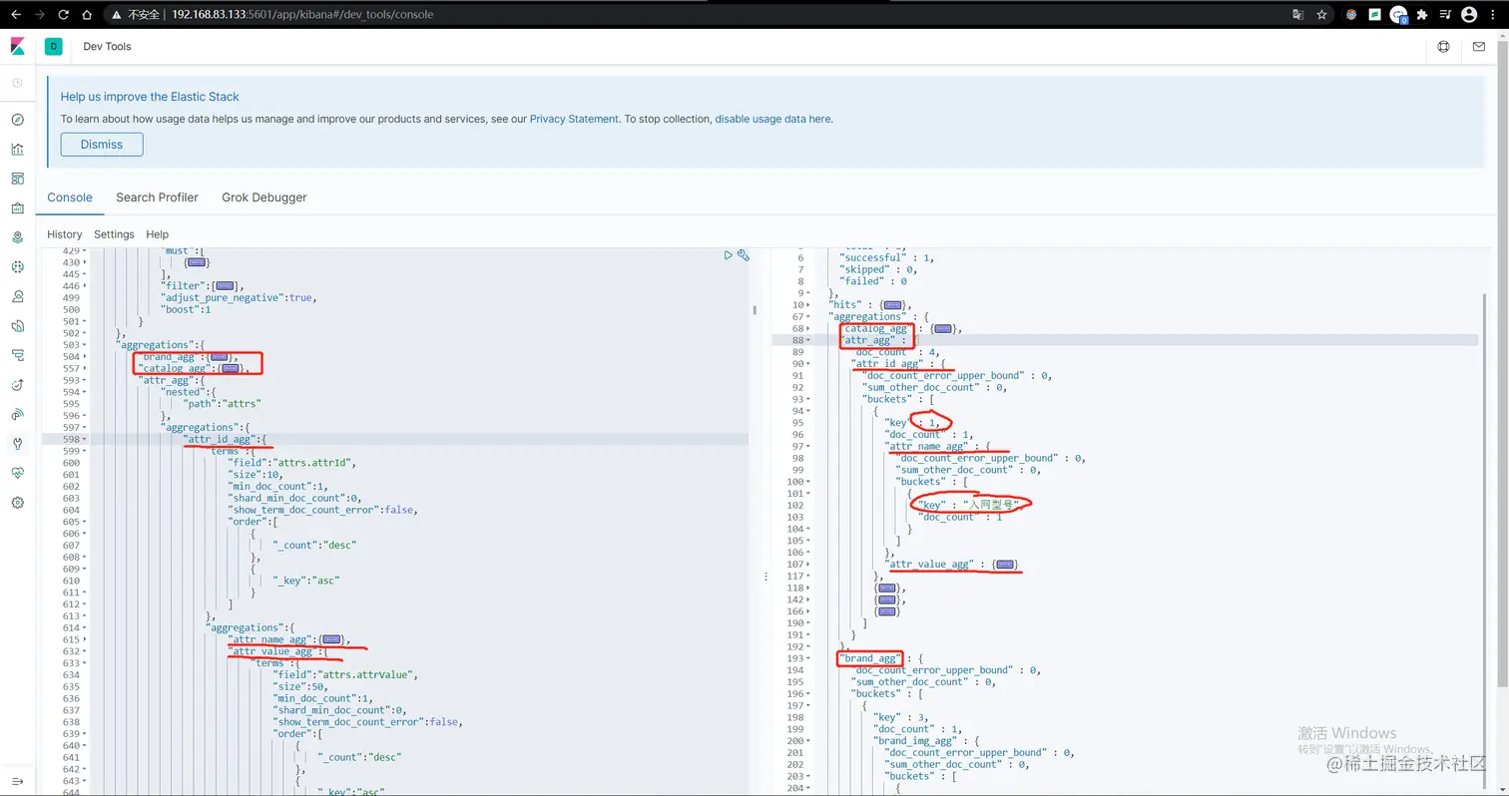Open the Maps app in sidebar
Screen dimensions: 1509x796
pos(17,237)
